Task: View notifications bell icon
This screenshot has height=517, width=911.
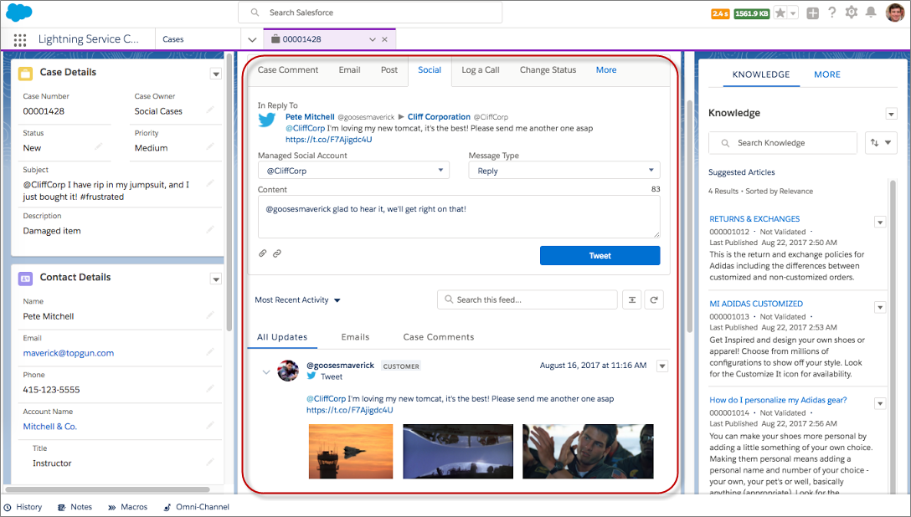Action: (x=871, y=13)
